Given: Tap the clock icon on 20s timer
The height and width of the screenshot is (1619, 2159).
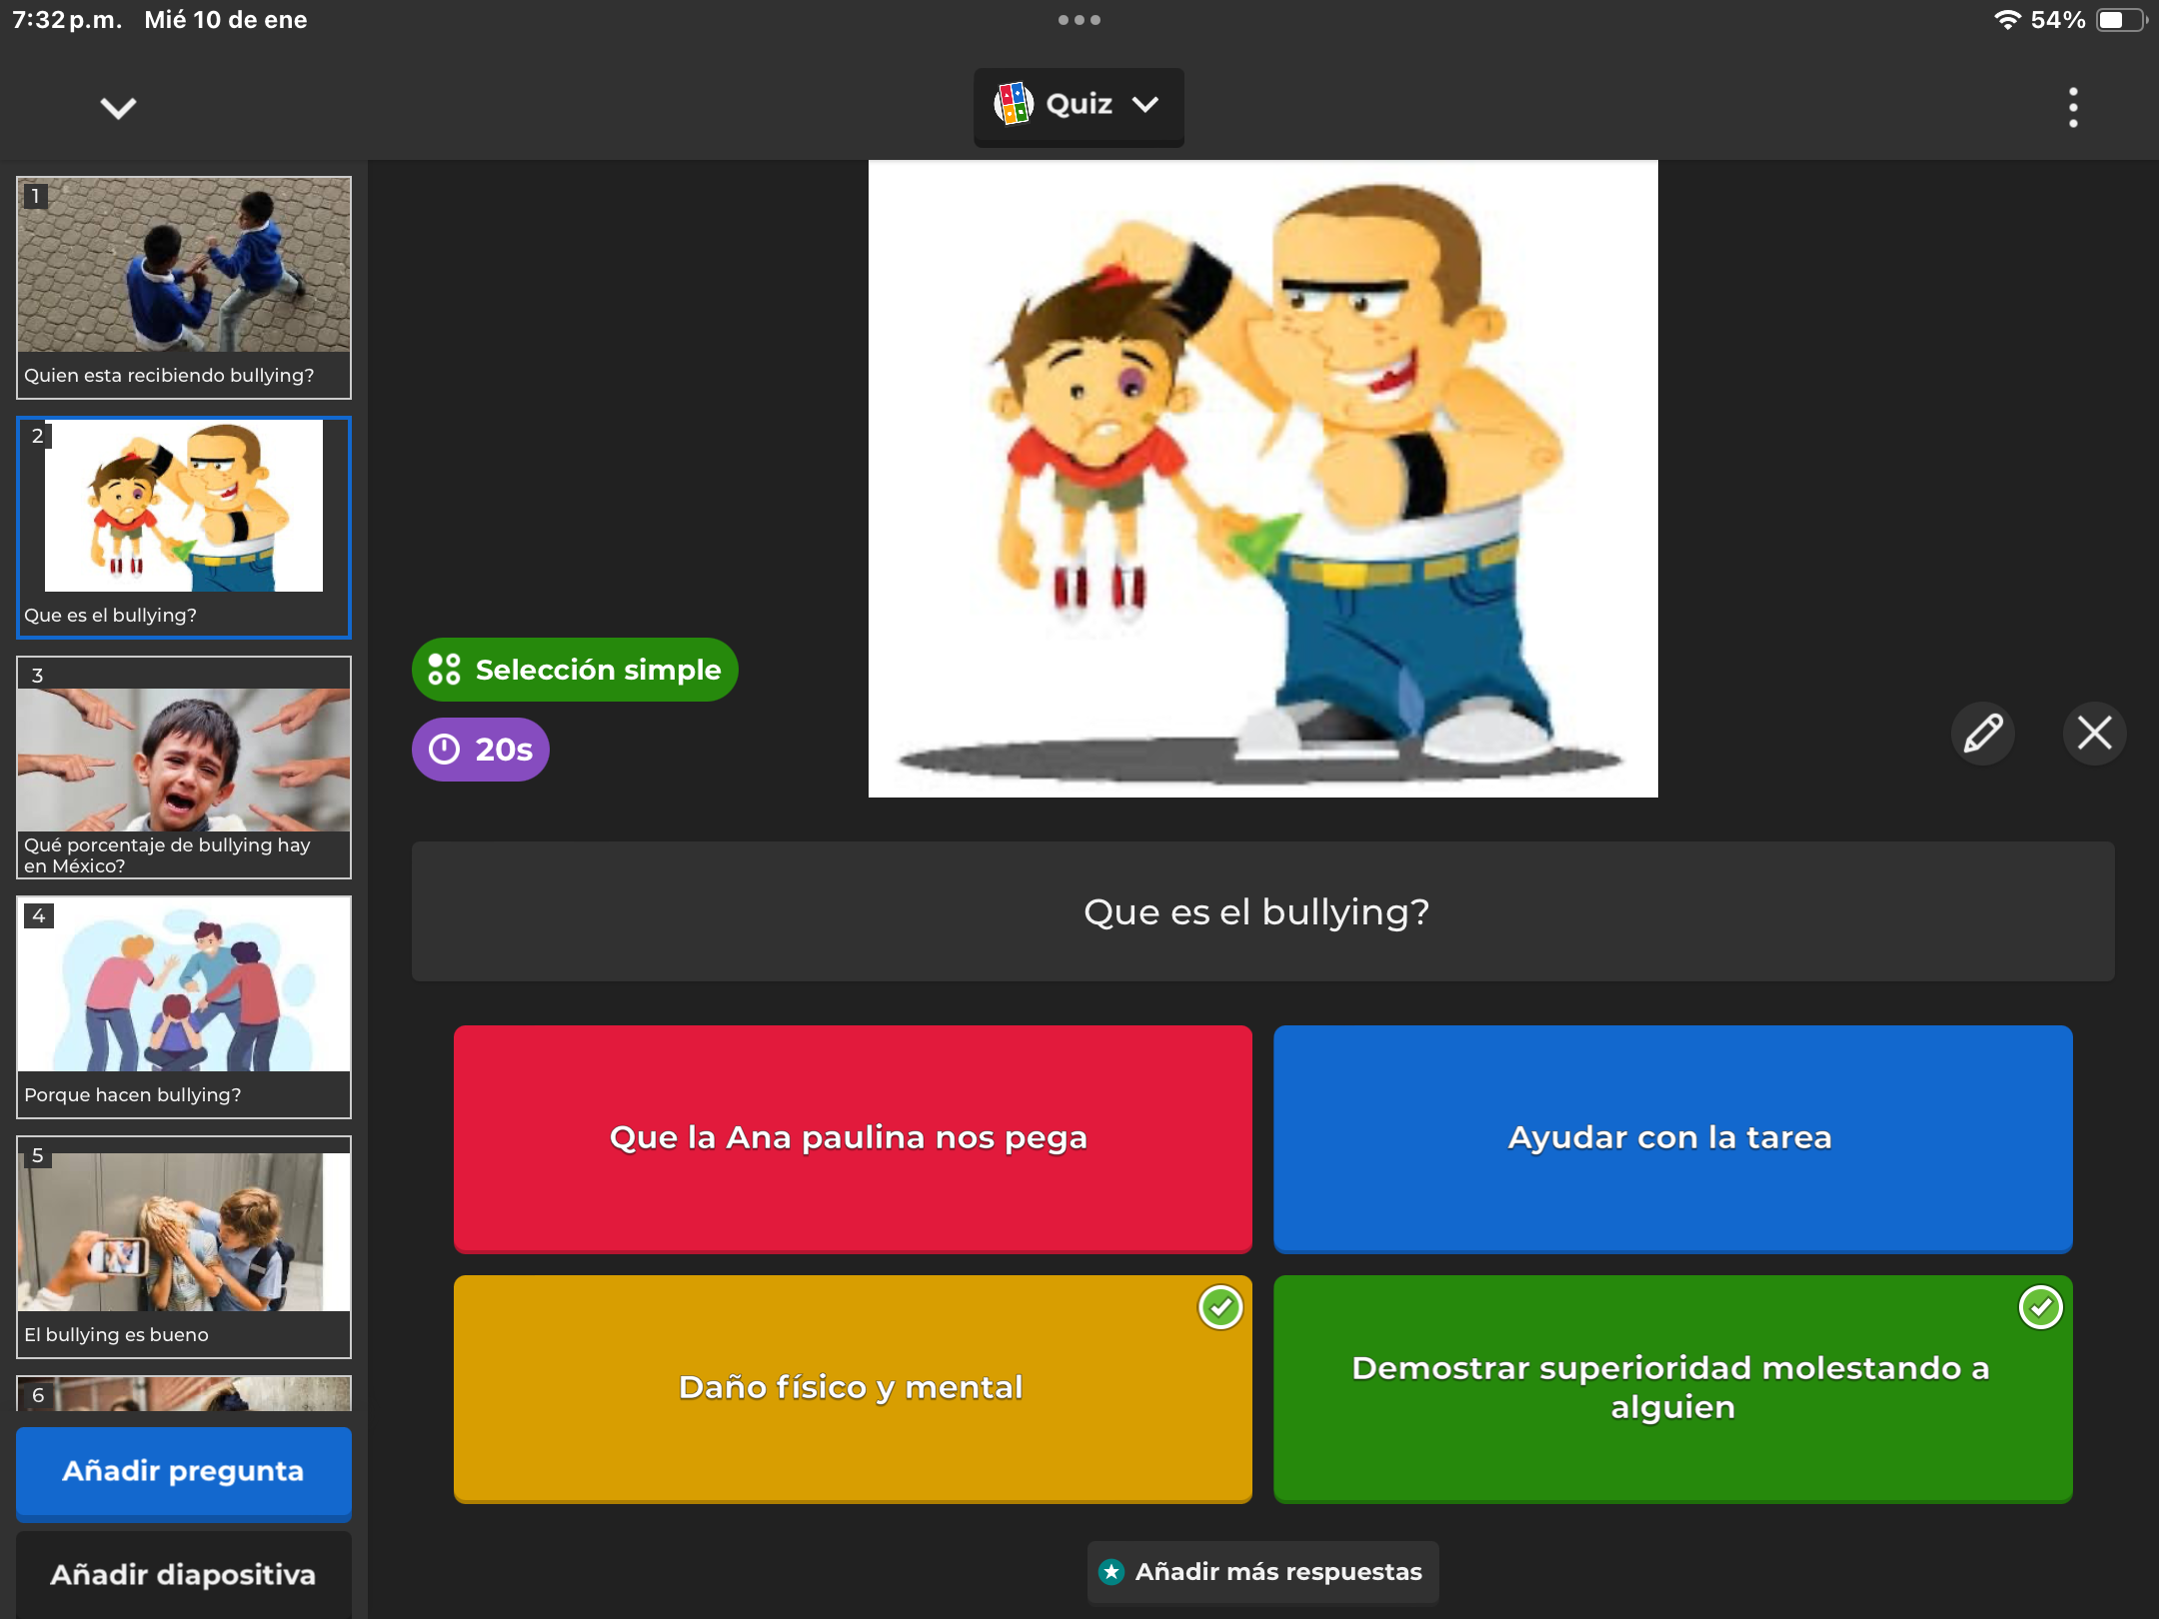Looking at the screenshot, I should point(444,750).
